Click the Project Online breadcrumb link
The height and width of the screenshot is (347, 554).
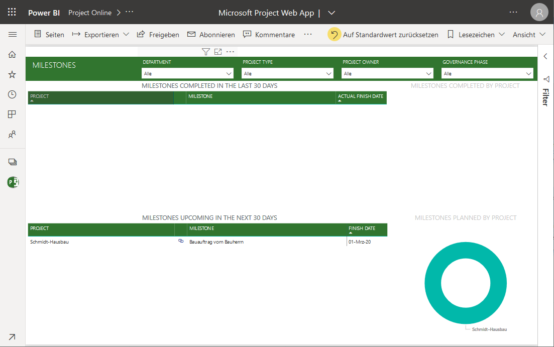click(90, 13)
